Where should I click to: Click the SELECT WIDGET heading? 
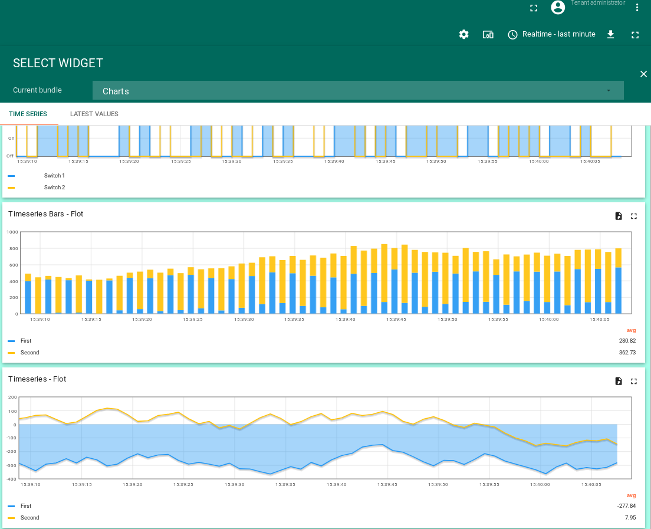58,63
